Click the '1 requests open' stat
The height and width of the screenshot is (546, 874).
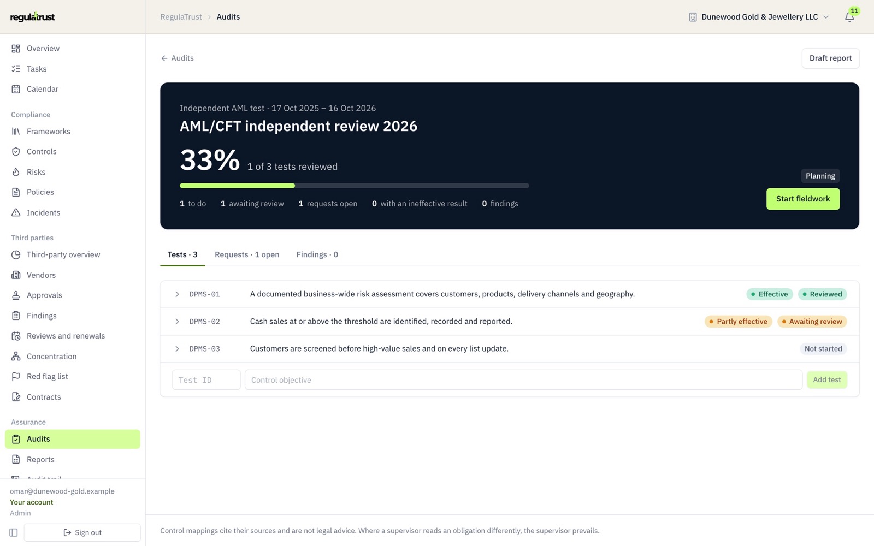(x=328, y=204)
